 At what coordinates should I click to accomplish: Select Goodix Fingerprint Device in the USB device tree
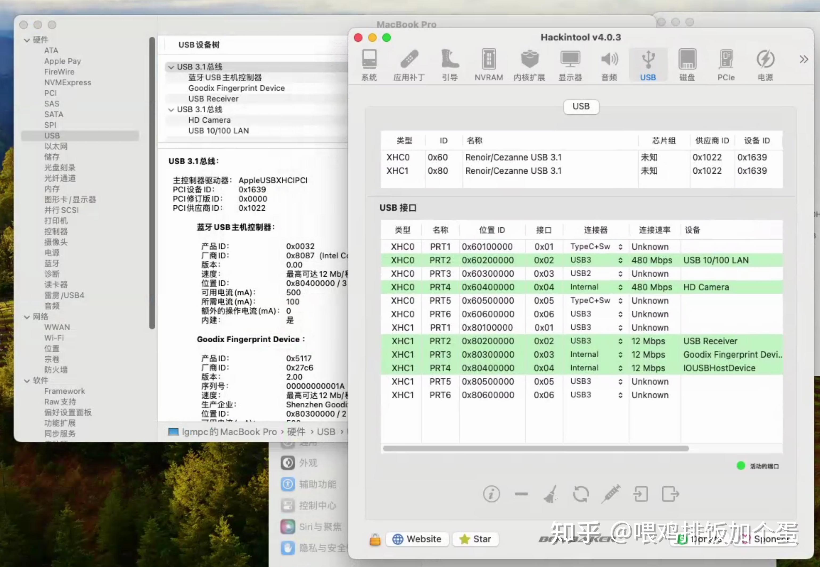pyautogui.click(x=236, y=88)
